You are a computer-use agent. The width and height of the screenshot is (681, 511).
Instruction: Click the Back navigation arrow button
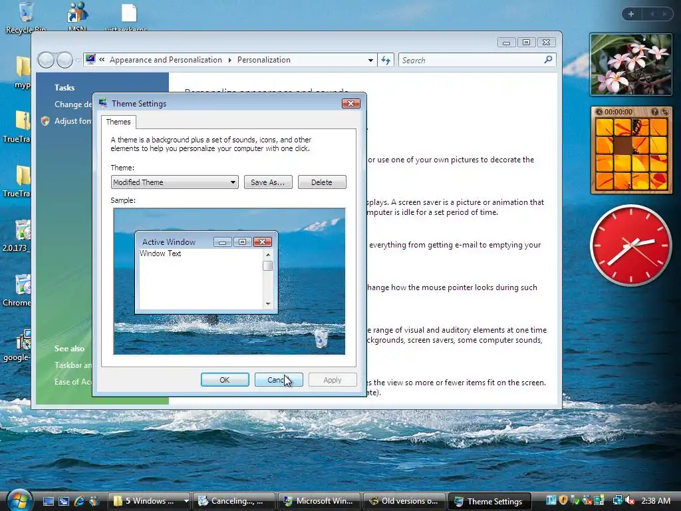pyautogui.click(x=46, y=60)
